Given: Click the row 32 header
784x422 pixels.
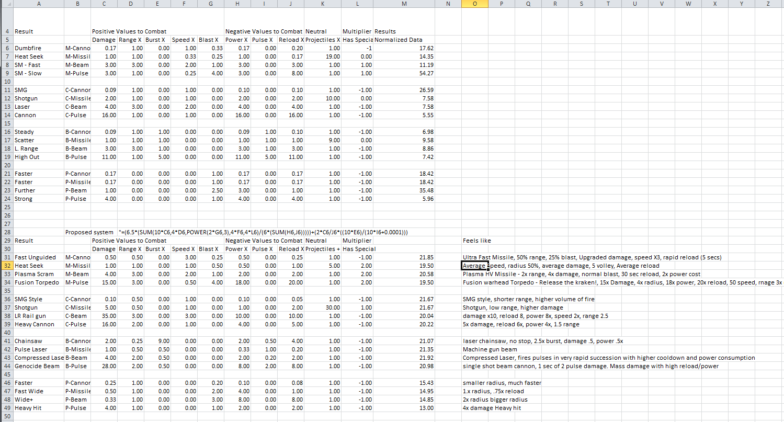Looking at the screenshot, I should click(6, 266).
